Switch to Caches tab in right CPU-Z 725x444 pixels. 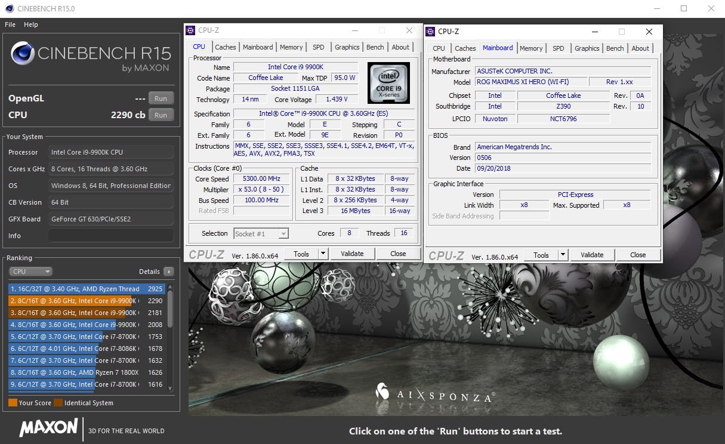(465, 48)
